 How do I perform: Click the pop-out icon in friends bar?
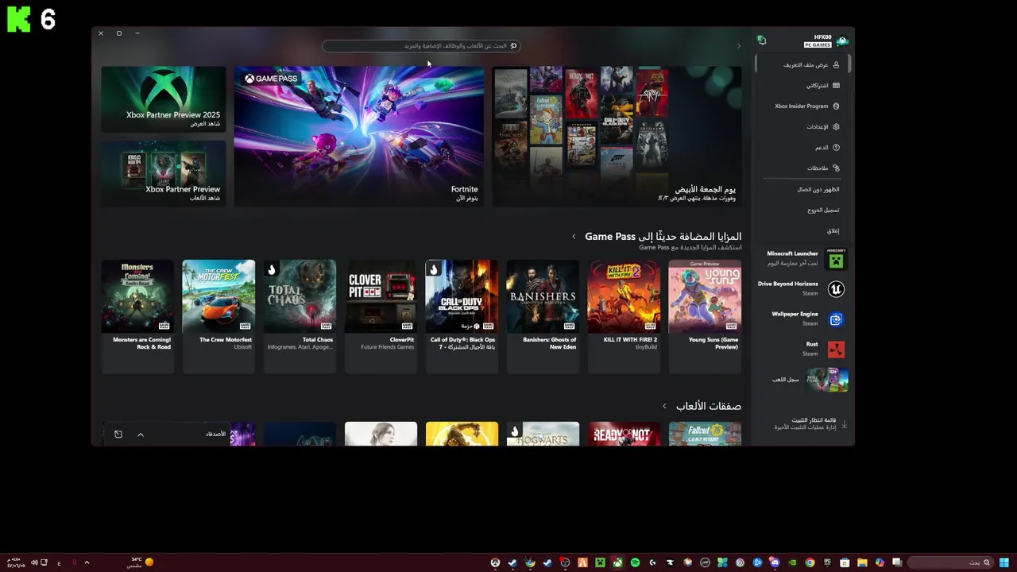click(x=118, y=435)
